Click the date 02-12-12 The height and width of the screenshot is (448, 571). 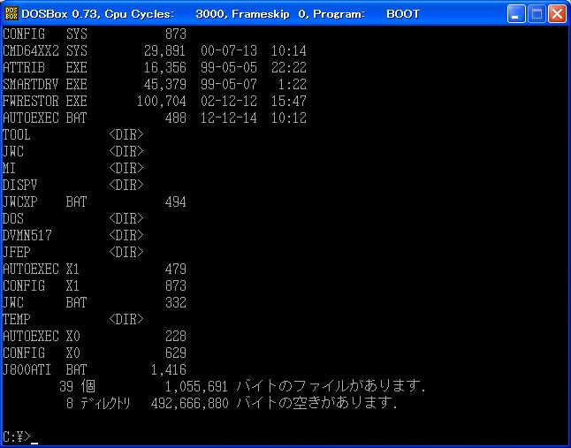pos(229,101)
